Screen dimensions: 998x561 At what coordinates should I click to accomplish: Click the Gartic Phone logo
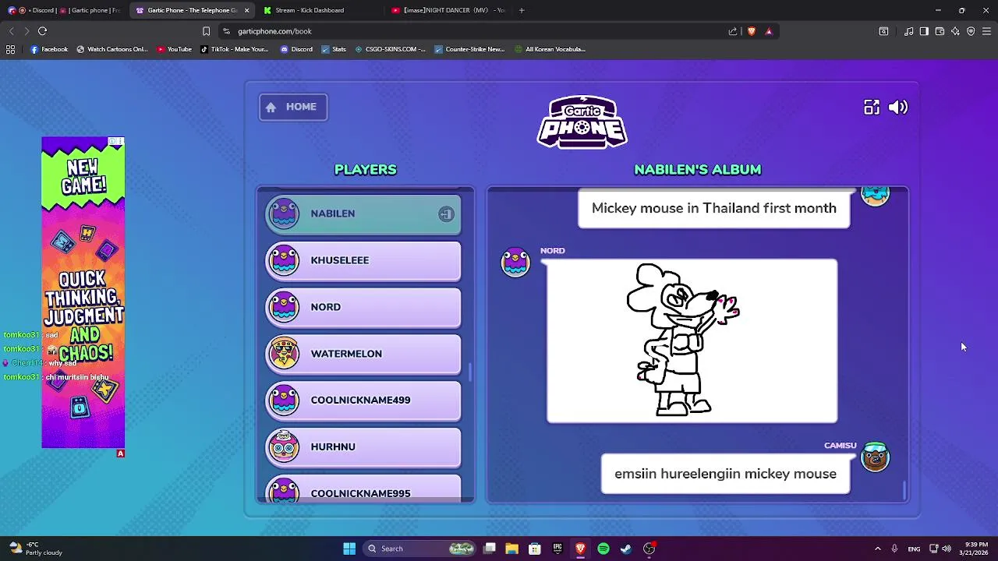point(582,122)
